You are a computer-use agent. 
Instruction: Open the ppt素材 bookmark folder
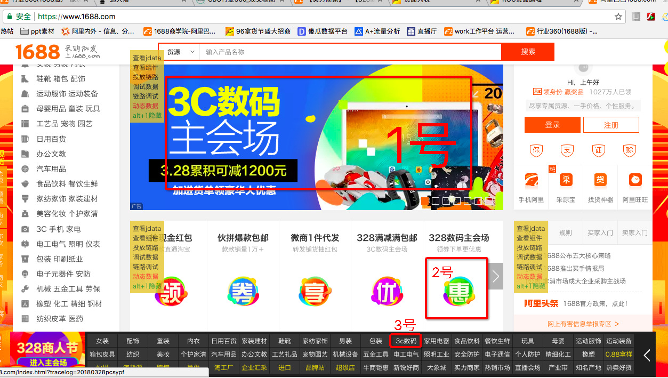[x=37, y=31]
